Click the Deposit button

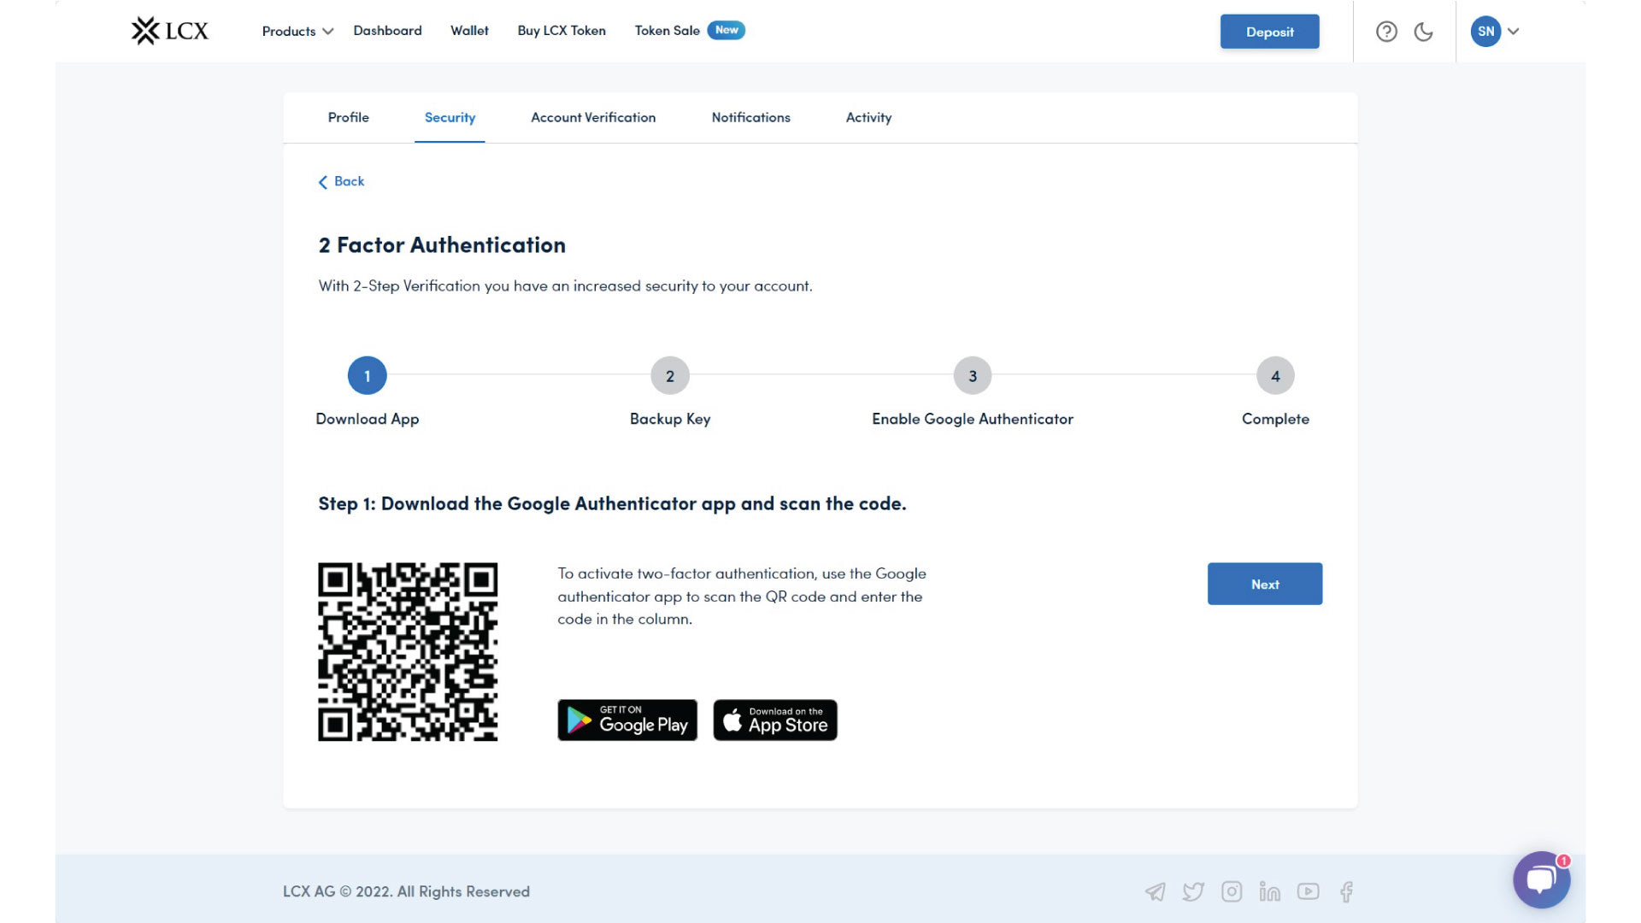(1269, 32)
